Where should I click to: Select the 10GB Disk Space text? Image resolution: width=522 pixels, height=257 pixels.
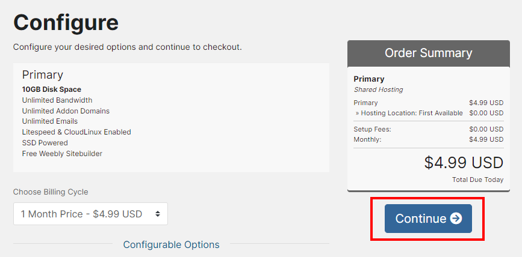(x=52, y=89)
